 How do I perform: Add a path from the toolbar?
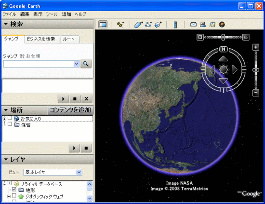tap(148, 25)
